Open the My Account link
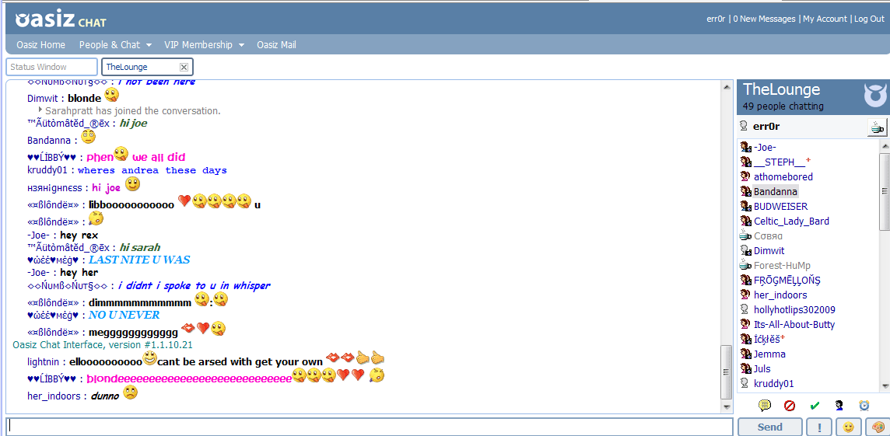Image resolution: width=890 pixels, height=436 pixels. point(825,19)
